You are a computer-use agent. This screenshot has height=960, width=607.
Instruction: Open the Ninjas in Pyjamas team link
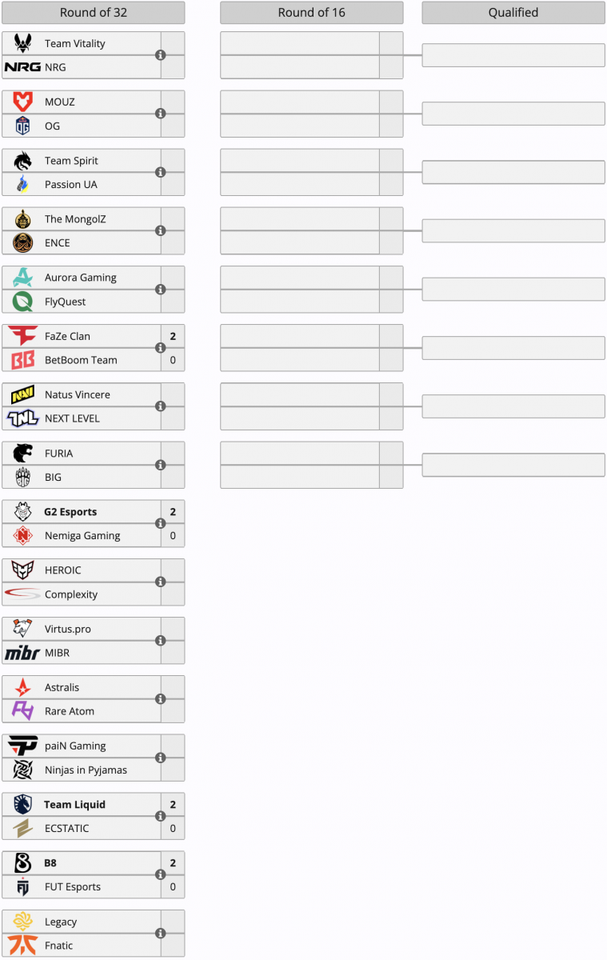coord(86,770)
